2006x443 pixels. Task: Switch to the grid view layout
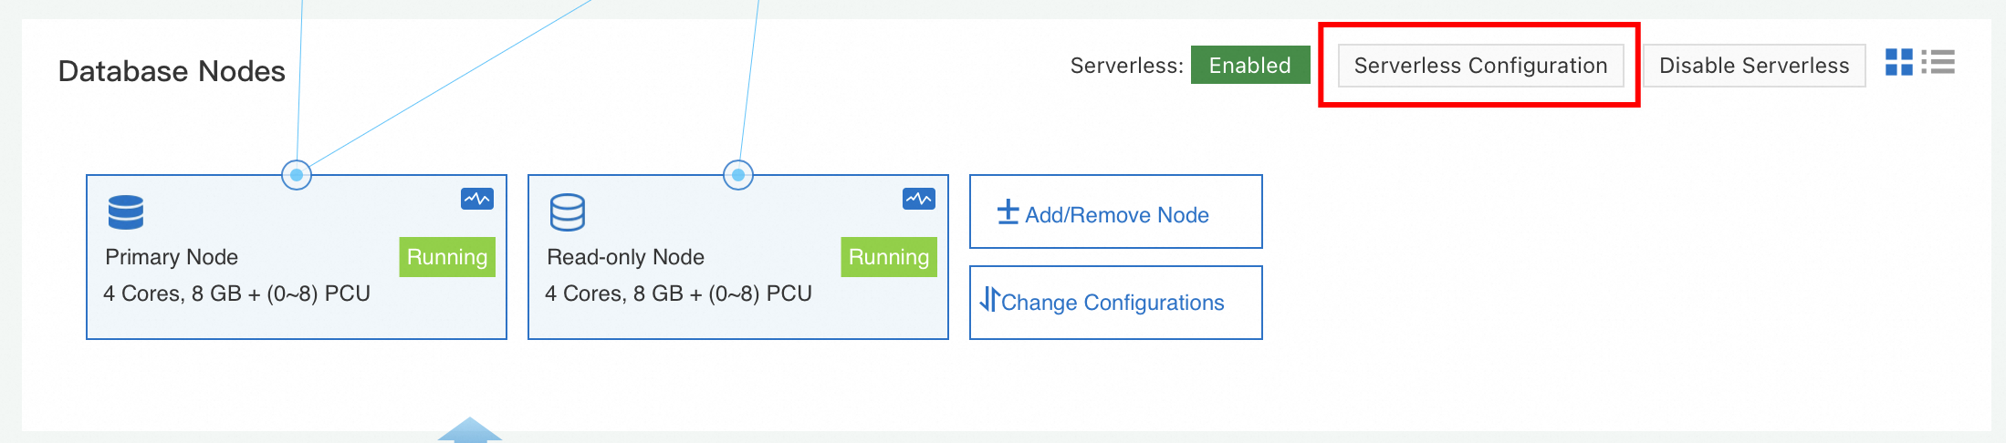tap(1898, 62)
